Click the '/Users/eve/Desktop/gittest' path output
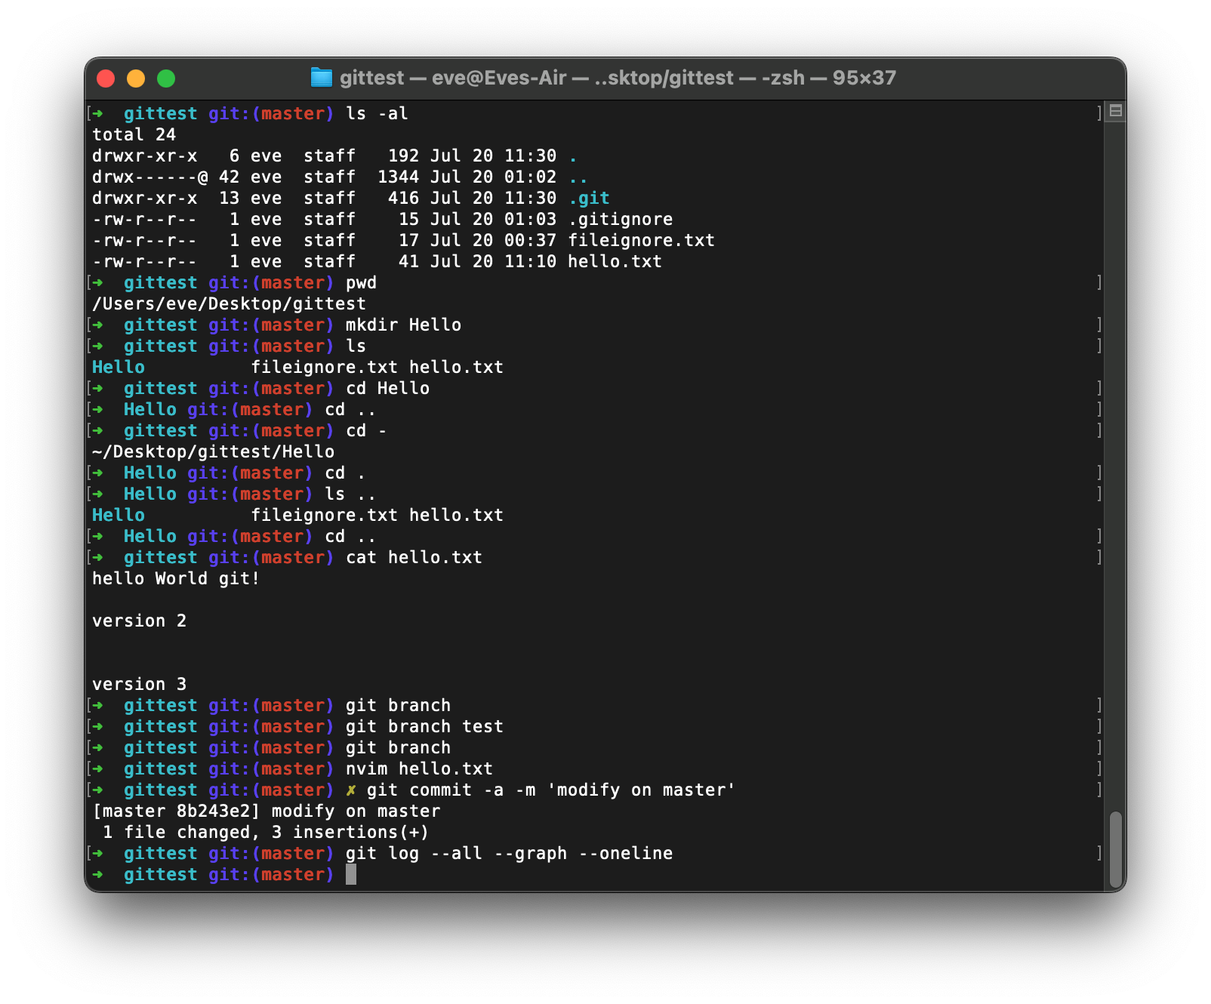 pyautogui.click(x=229, y=303)
